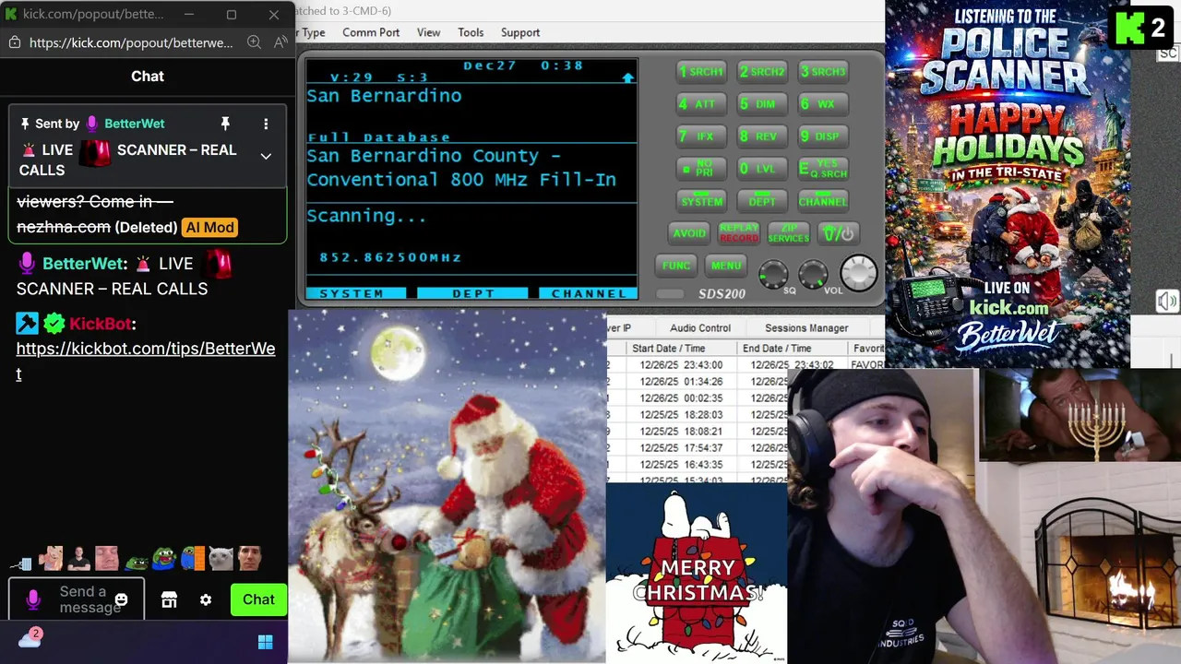This screenshot has width=1181, height=664.
Task: Open ZIP SERVICES on the scanner
Action: click(x=788, y=233)
